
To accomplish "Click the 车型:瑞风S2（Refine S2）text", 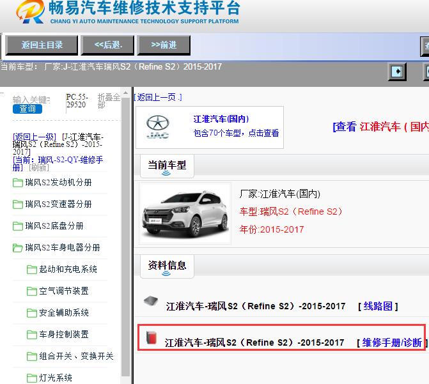I will (291, 211).
